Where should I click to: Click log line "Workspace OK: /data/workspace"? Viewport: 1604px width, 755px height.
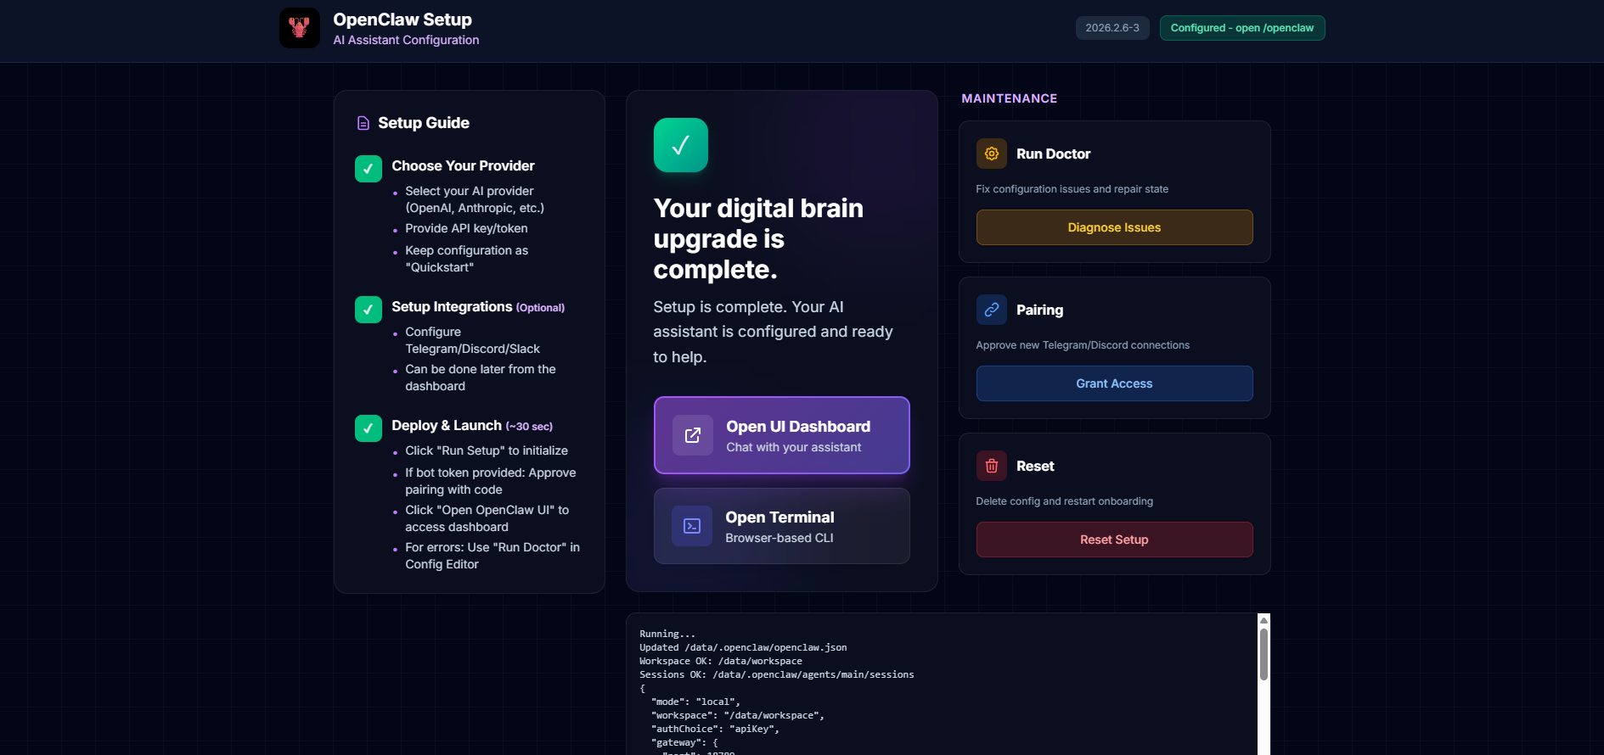click(721, 661)
